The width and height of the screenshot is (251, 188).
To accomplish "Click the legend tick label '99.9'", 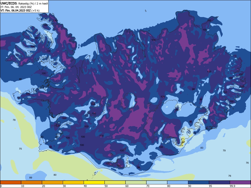I will [232, 186].
